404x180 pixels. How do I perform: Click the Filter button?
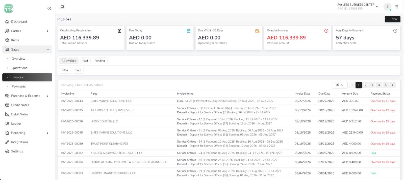point(65,70)
